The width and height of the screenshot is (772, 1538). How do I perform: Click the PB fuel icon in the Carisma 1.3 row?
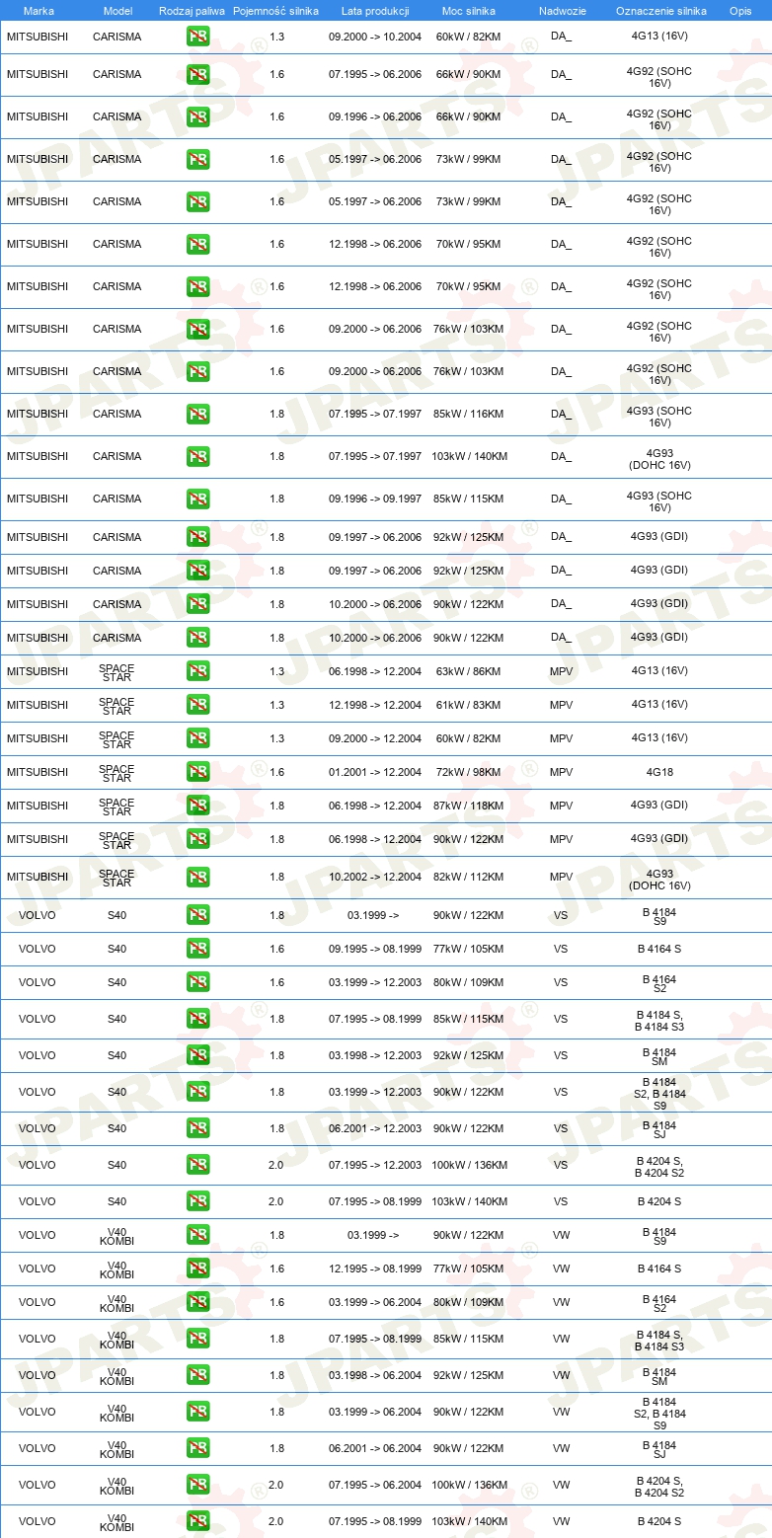point(197,37)
